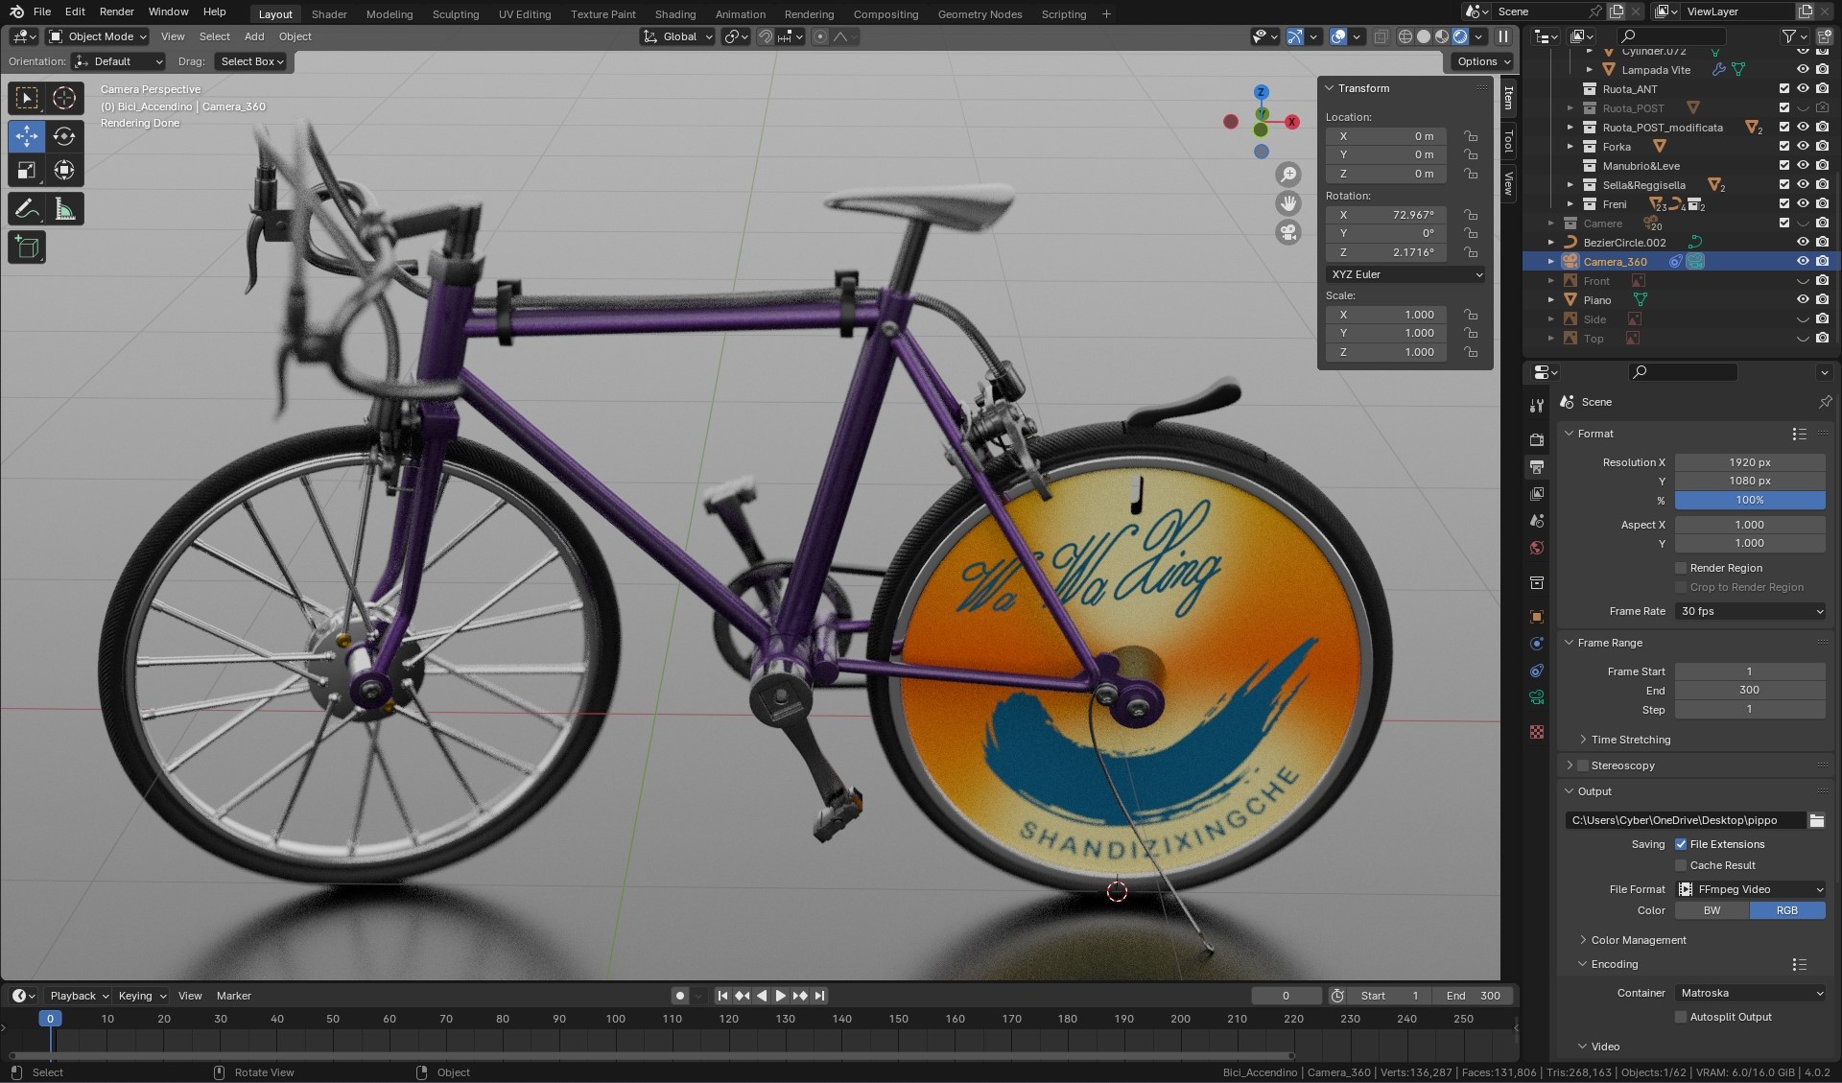The image size is (1842, 1083).
Task: Switch to the Shading workspace tab
Action: tap(675, 14)
